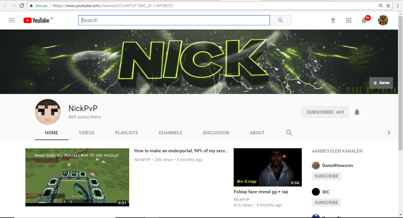This screenshot has width=403, height=218.
Task: Subscribe to IDC channel
Action: [326, 203]
